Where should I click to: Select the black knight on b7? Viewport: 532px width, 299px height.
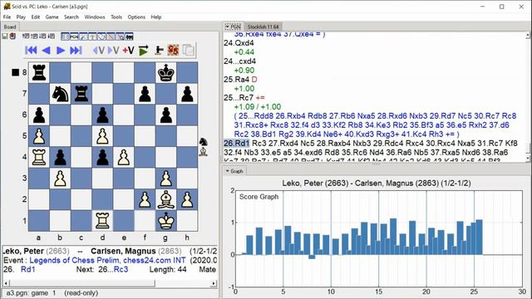(60, 94)
